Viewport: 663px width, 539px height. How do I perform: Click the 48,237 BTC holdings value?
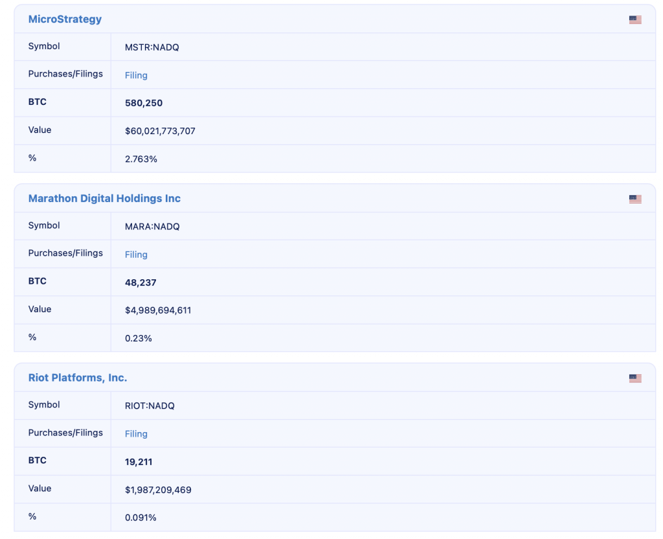[x=140, y=282]
